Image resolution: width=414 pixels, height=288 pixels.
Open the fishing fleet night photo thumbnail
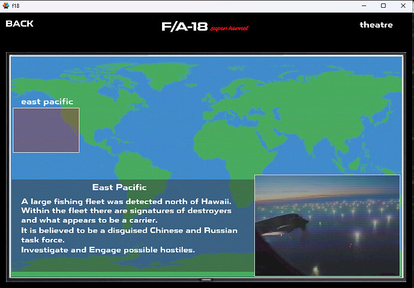(x=327, y=225)
